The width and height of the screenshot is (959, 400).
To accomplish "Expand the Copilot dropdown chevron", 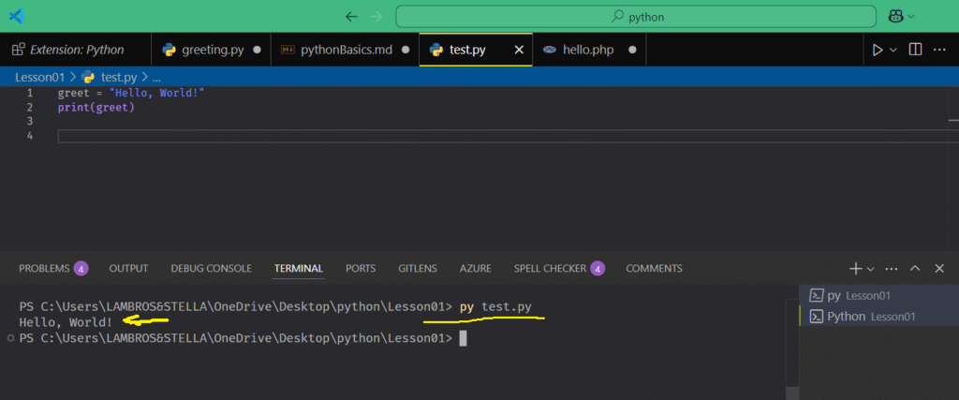I will [x=910, y=17].
